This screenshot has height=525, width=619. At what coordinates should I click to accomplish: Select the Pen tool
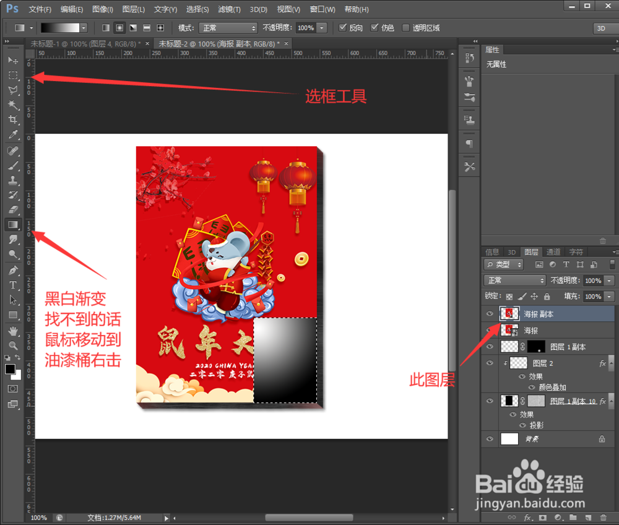click(x=13, y=271)
